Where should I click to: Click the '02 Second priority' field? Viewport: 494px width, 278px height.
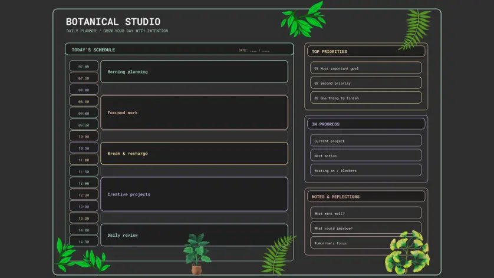365,83
